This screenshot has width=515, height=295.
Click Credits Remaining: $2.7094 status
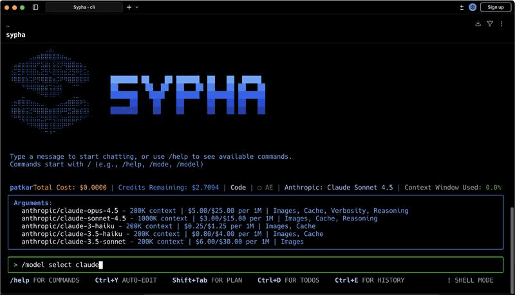(168, 188)
